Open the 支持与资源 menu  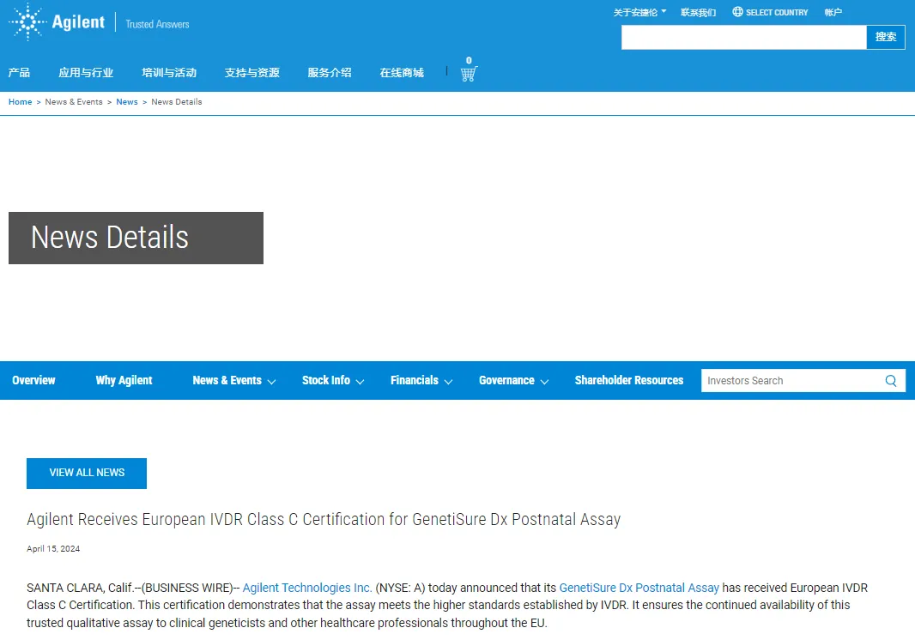(x=252, y=72)
